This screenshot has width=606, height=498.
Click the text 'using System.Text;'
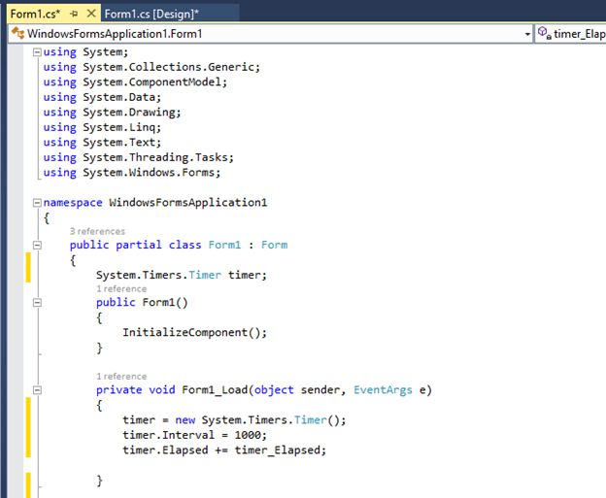tap(102, 143)
